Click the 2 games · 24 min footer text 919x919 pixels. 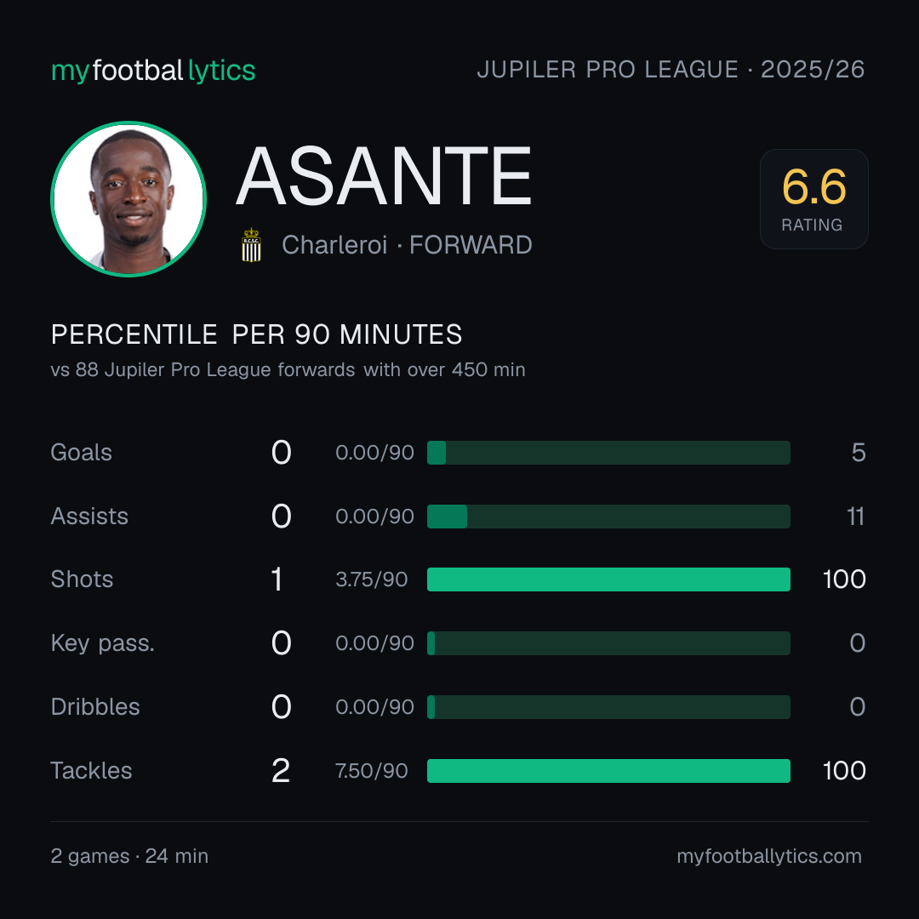(129, 856)
